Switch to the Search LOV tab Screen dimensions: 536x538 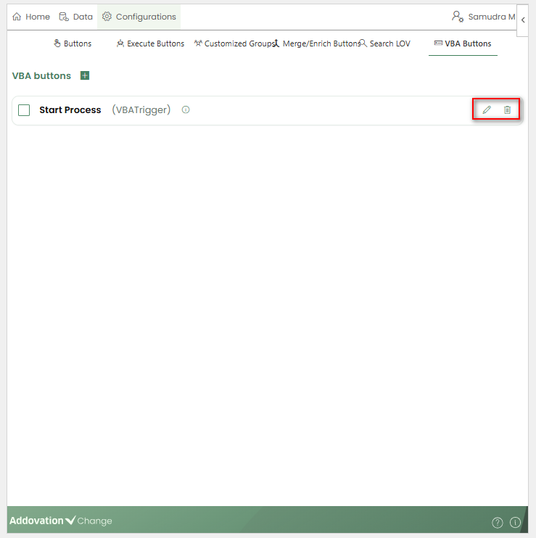click(x=385, y=44)
